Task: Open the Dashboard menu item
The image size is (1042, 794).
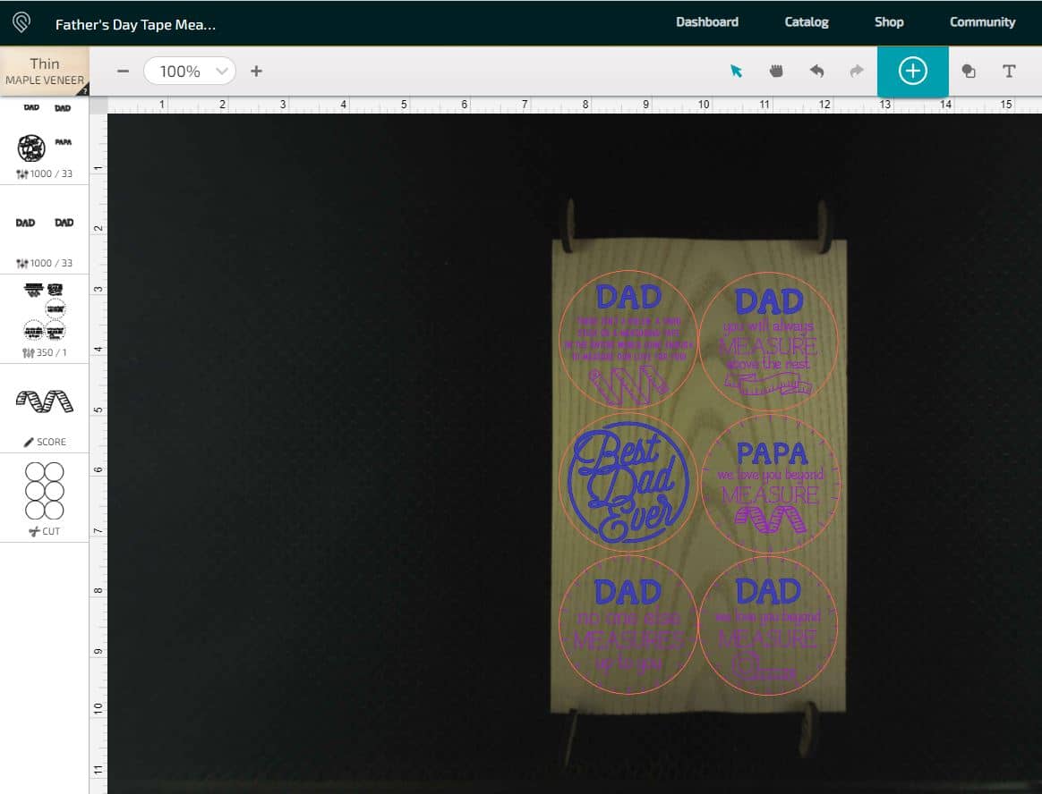Action: [707, 22]
